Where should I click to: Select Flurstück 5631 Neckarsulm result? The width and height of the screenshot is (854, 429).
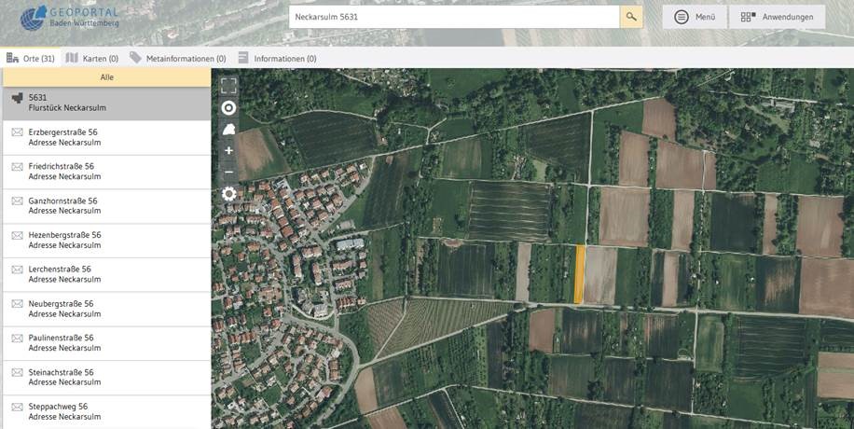(x=106, y=103)
